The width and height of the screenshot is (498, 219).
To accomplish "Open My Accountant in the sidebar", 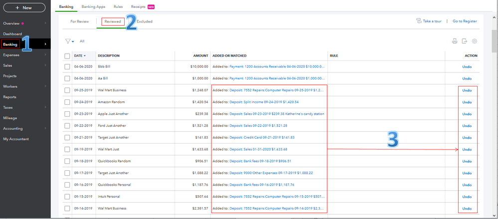I will (16, 139).
